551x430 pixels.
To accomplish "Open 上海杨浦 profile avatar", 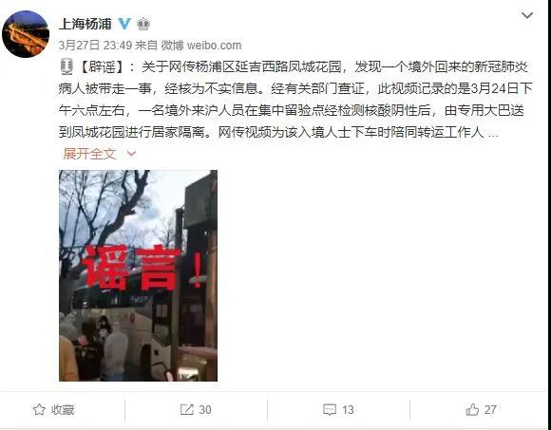I will point(26,34).
